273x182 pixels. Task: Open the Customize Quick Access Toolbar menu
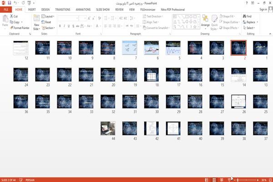34,3
